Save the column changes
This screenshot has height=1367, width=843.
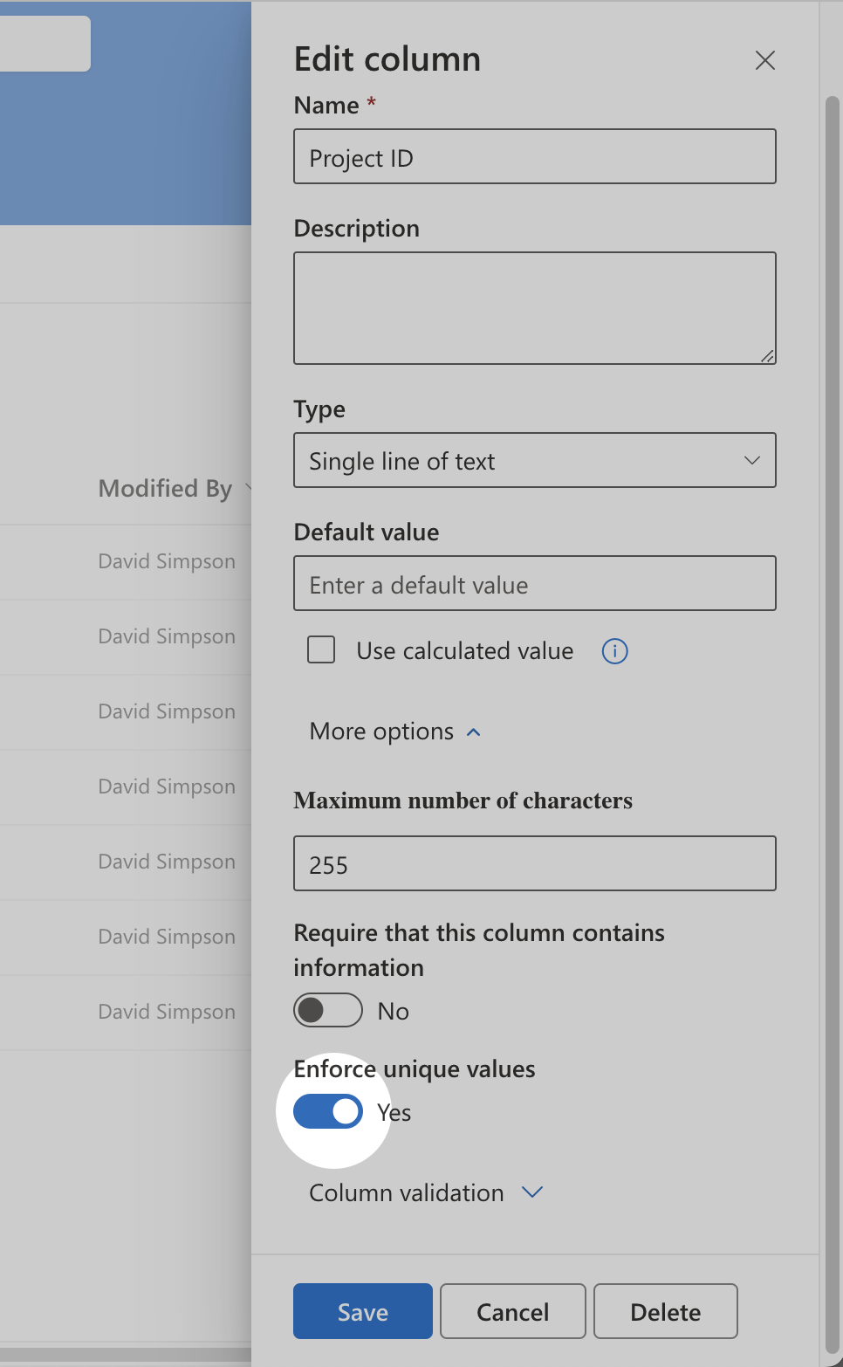(x=363, y=1311)
